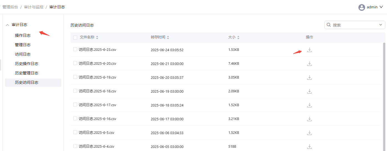Viewport: 387px width, 151px height.
Task: Download 访问日志.2025-6-23.csv file
Action: click(310, 50)
